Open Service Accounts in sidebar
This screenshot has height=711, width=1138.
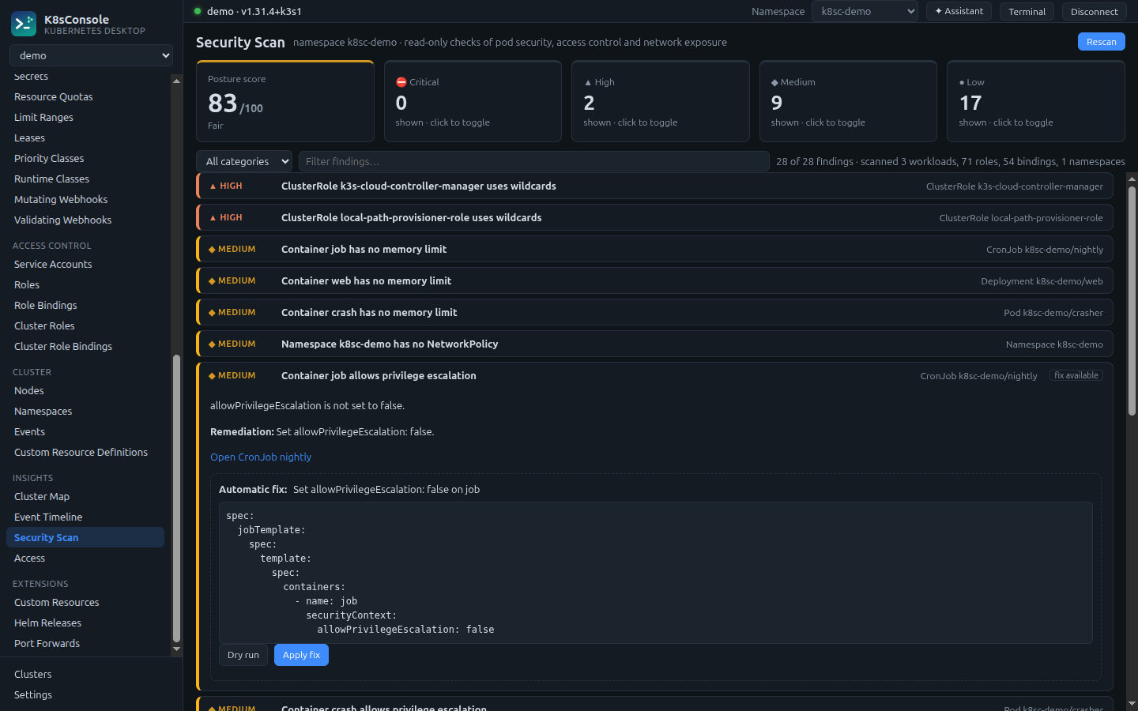point(85,264)
